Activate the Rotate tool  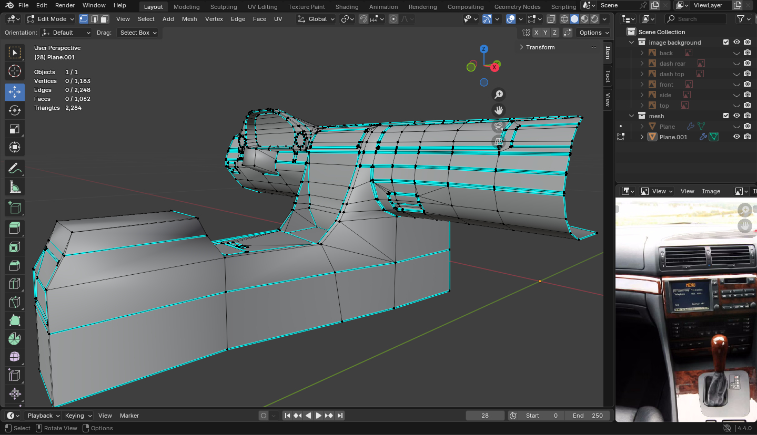(x=15, y=110)
